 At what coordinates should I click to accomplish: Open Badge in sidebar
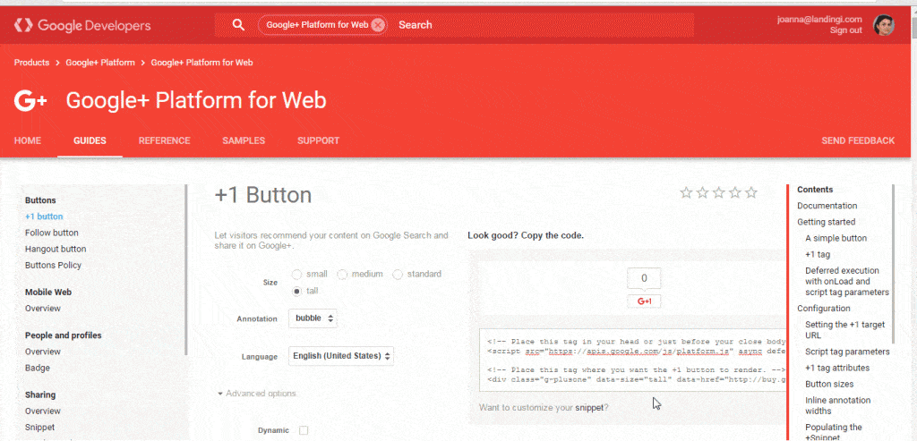pyautogui.click(x=38, y=368)
